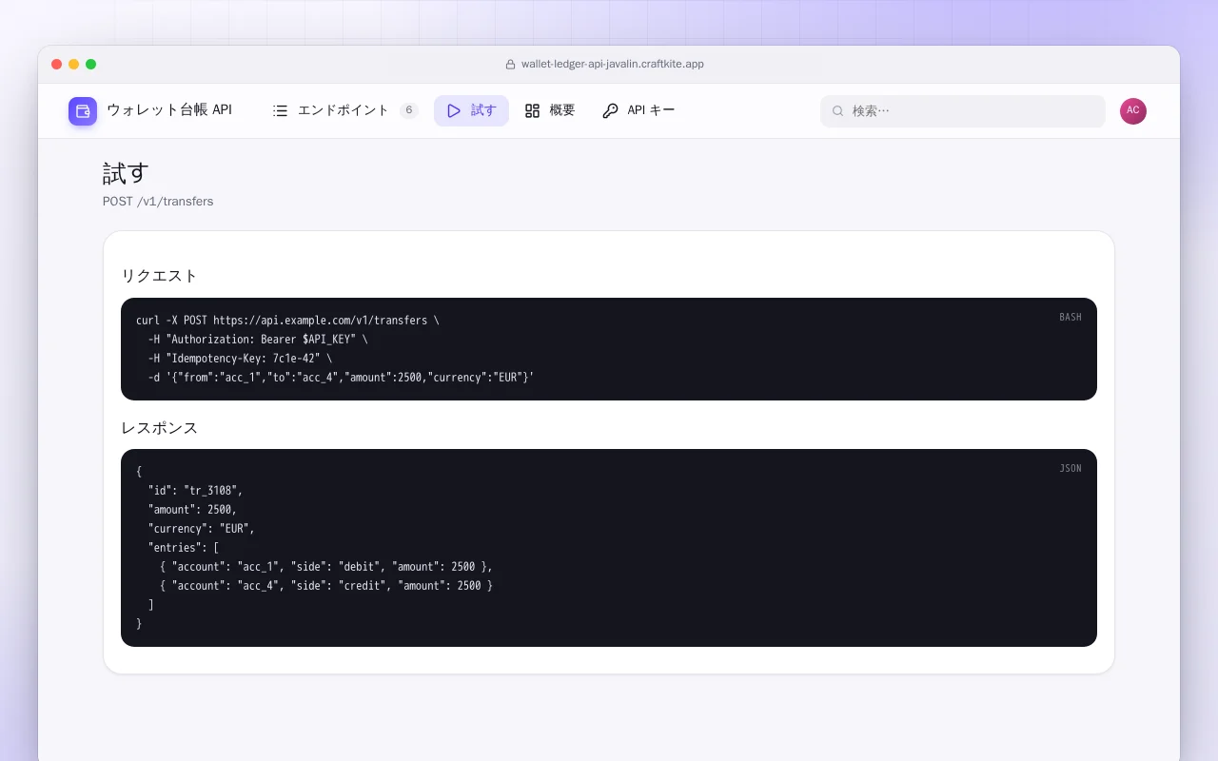Screen dimensions: 1218x761
Task: Click the top-level "amount": 2500 response line
Action: coord(192,510)
